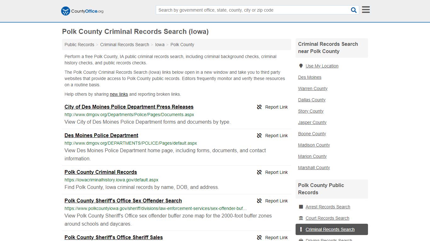Select Dallas County in nearby list
The image size is (430, 241).
pos(312,100)
